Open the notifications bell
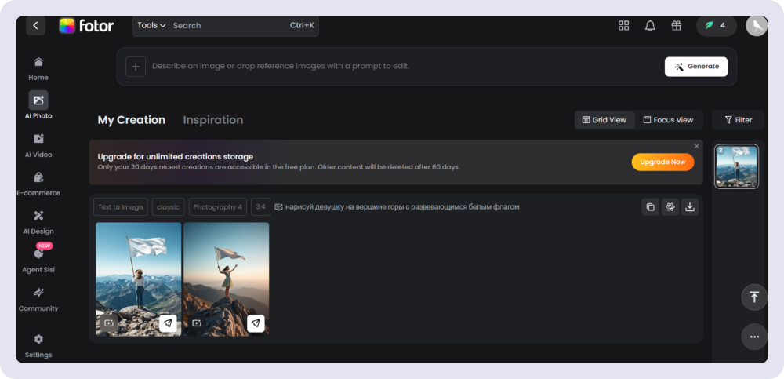The width and height of the screenshot is (784, 379). 650,25
